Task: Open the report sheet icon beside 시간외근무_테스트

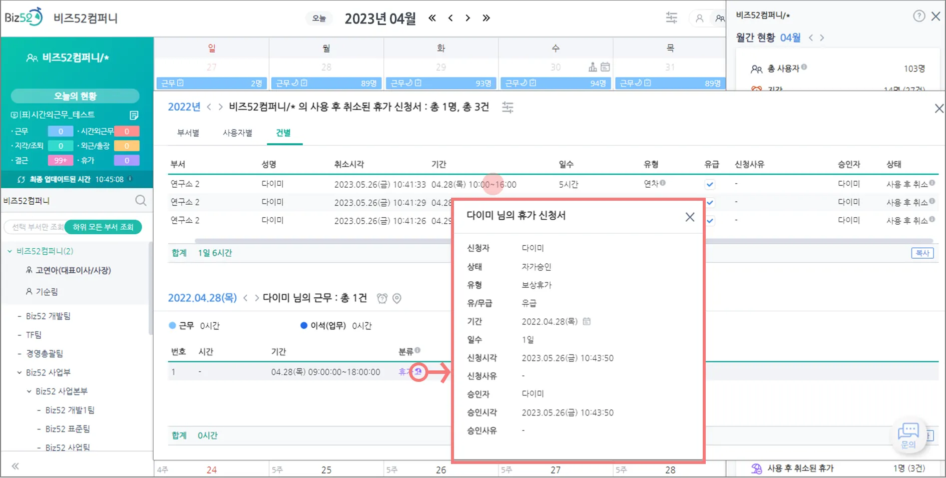Action: pos(134,115)
